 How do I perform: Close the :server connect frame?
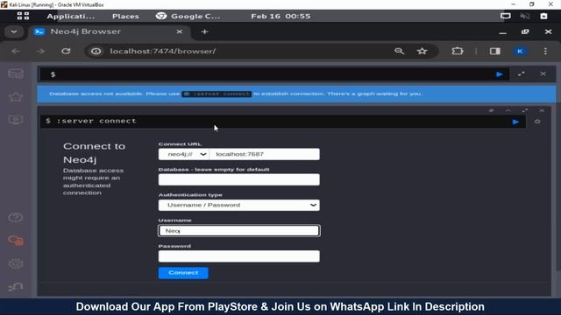pyautogui.click(x=542, y=110)
